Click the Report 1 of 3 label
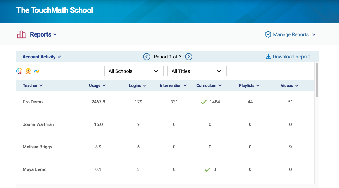The height and width of the screenshot is (188, 339). click(x=168, y=57)
